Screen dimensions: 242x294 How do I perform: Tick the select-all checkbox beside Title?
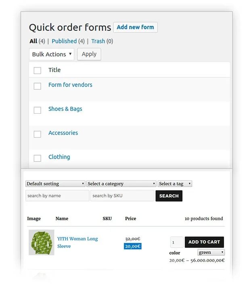38,70
